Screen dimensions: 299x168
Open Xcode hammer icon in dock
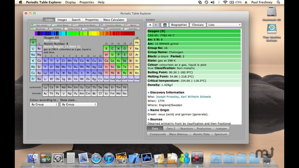(134, 158)
